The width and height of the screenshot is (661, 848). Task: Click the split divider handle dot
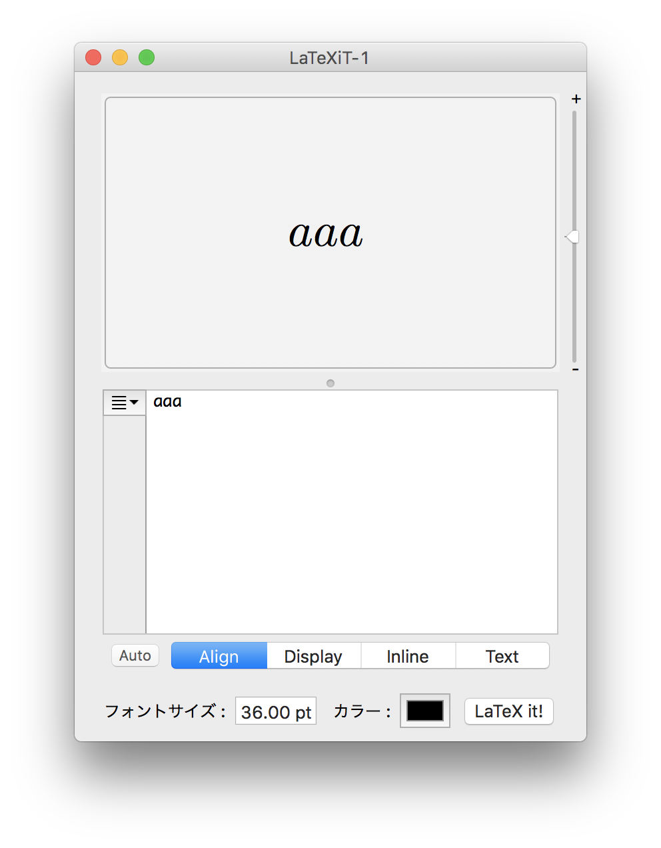(x=330, y=383)
